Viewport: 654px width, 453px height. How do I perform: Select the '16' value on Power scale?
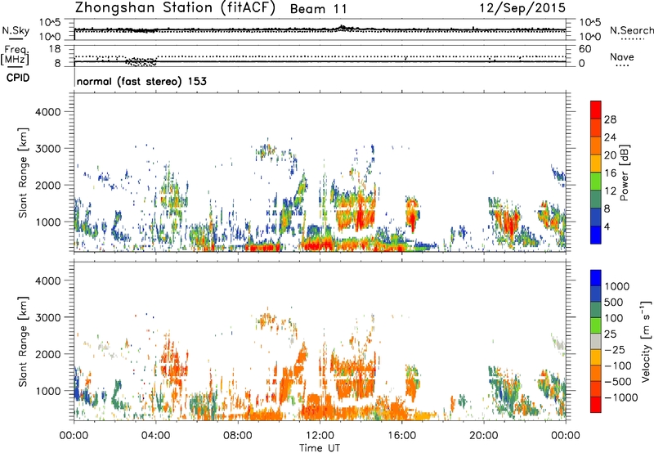(x=610, y=173)
